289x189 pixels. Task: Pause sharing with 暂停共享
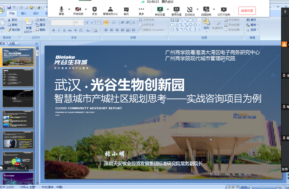point(176,11)
